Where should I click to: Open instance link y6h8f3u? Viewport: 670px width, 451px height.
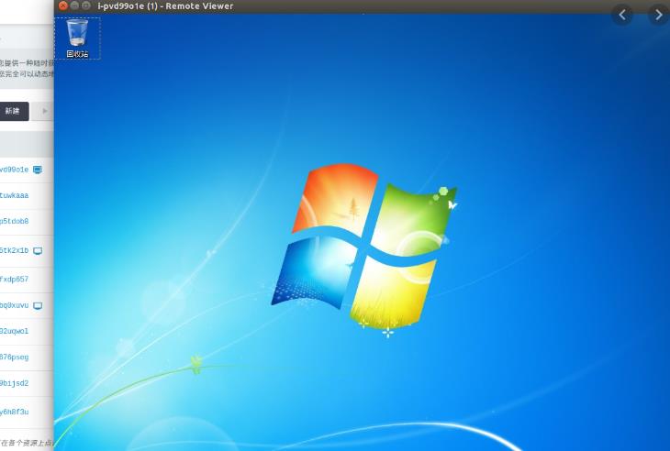(x=14, y=412)
